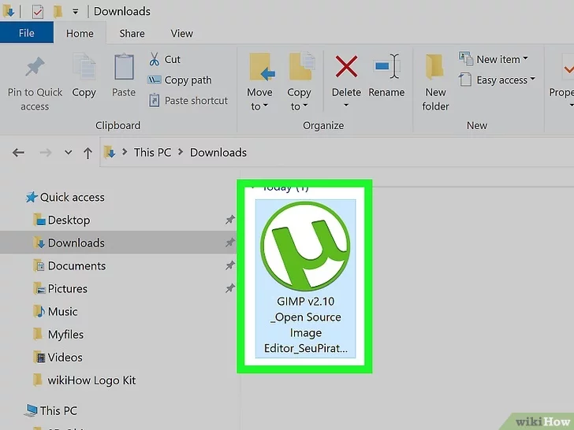574x430 pixels.
Task: Switch to the View ribbon tab
Action: click(x=181, y=33)
